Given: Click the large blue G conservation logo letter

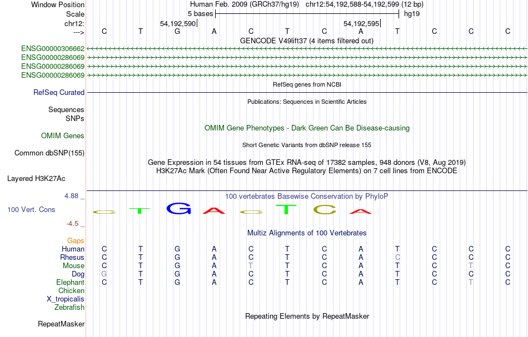Looking at the screenshot, I should pyautogui.click(x=179, y=209).
